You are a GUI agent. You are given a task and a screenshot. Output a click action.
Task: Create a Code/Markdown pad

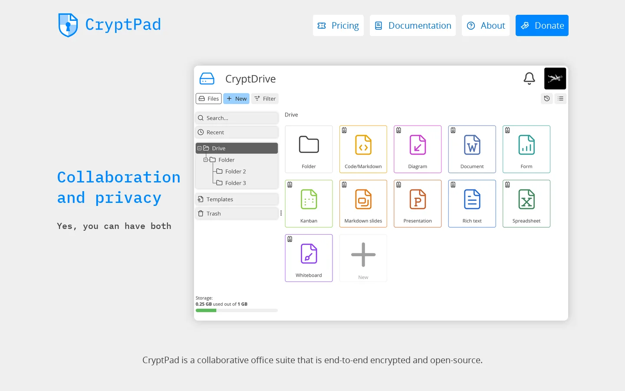(x=363, y=149)
